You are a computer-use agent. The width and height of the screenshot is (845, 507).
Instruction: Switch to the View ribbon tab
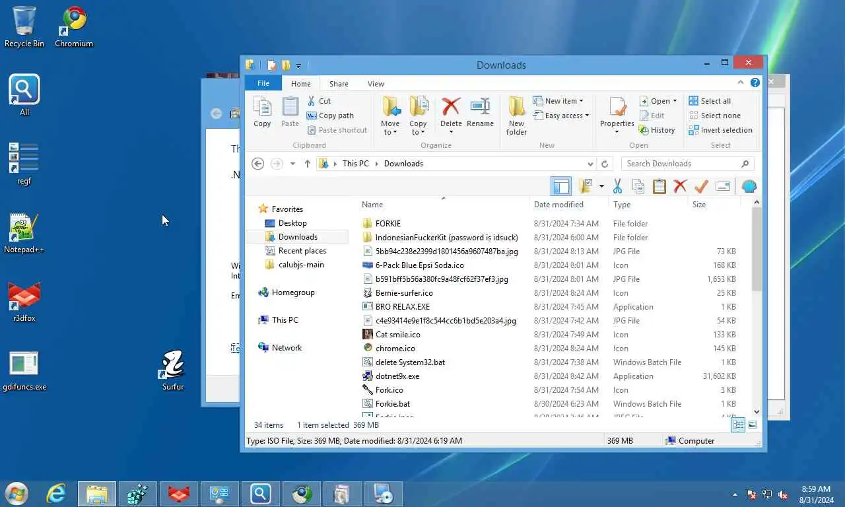pyautogui.click(x=376, y=84)
